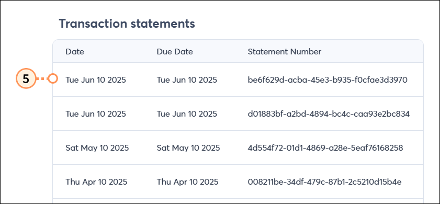
Task: Click the orange circle marker beside first row
Action: tap(53, 79)
